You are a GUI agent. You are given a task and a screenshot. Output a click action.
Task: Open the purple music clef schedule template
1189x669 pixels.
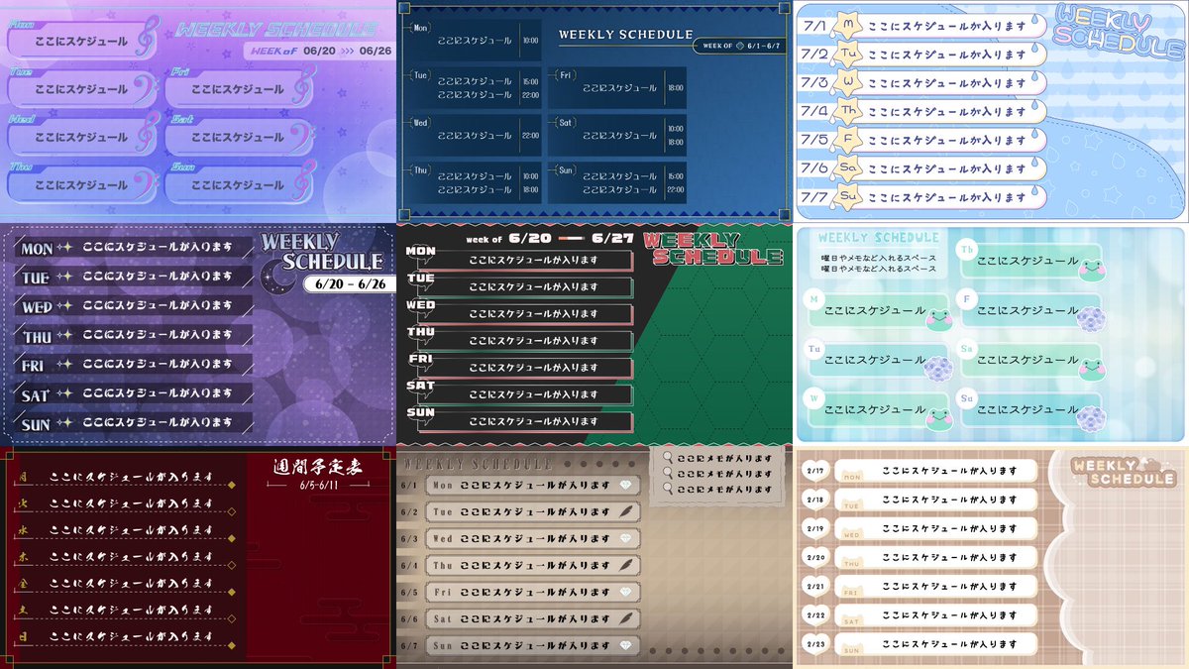(x=197, y=111)
